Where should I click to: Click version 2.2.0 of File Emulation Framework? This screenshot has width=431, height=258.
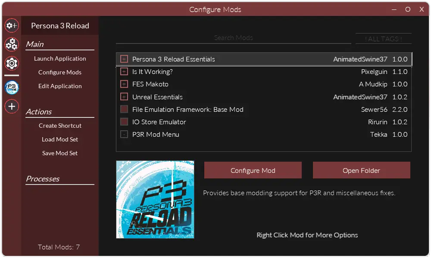pyautogui.click(x=400, y=109)
